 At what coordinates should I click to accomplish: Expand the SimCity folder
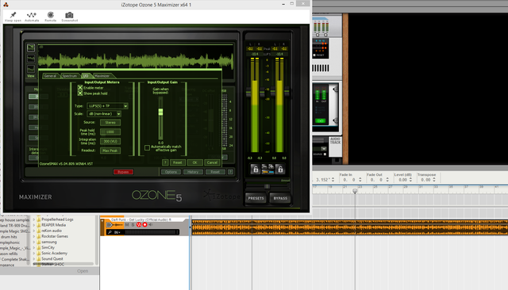[33, 247]
